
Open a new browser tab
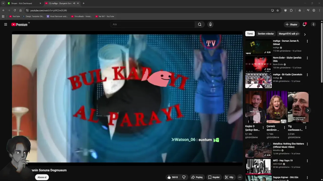click(x=84, y=3)
